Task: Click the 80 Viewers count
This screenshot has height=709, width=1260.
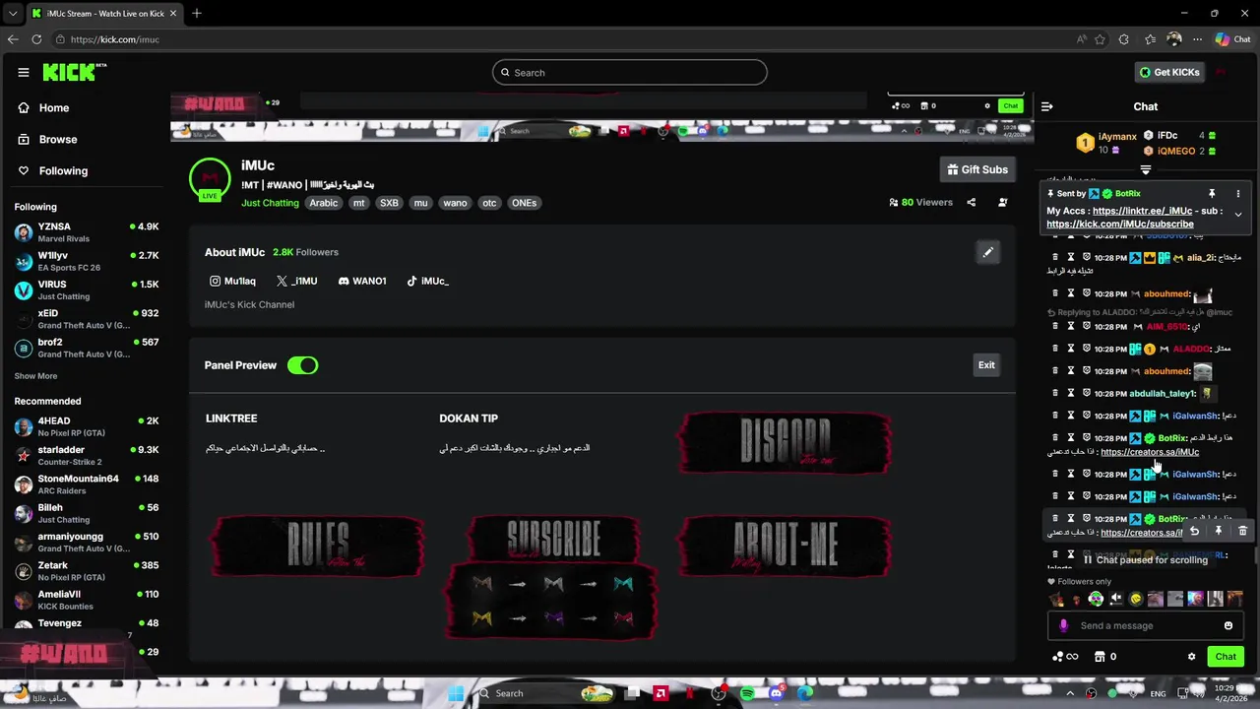Action: [921, 203]
